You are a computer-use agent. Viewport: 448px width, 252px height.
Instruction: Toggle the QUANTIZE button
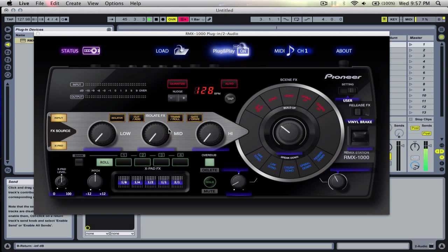point(177,84)
